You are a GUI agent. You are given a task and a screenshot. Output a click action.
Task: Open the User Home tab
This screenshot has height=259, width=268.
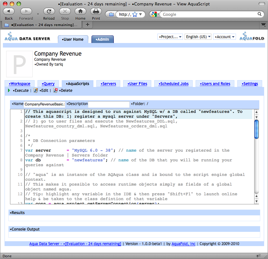tap(73, 39)
